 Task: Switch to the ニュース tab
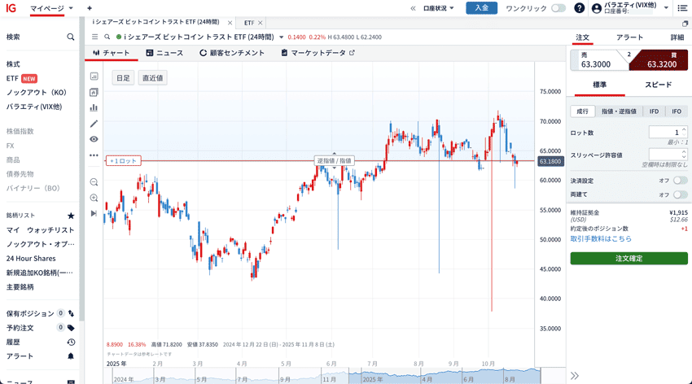[164, 53]
